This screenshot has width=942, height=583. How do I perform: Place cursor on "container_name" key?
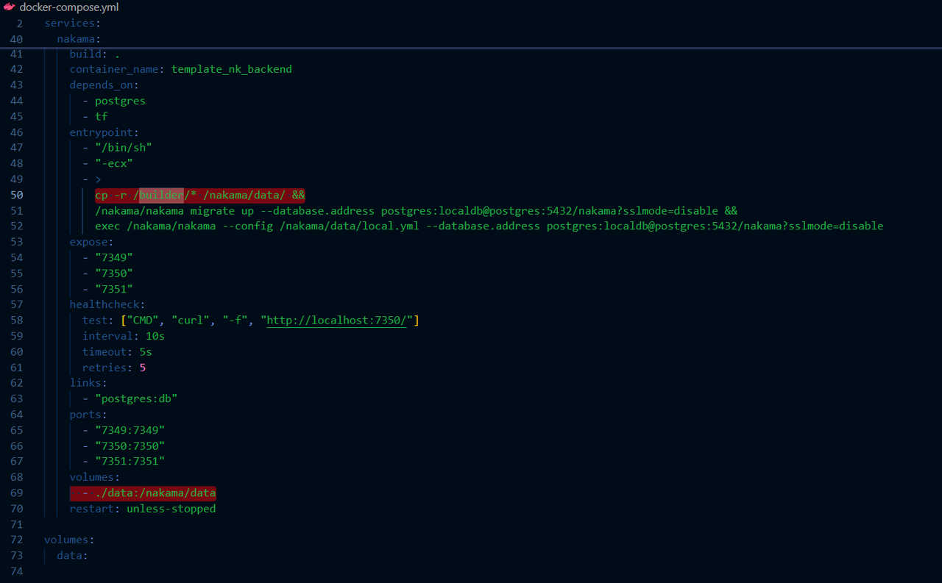[x=114, y=69]
